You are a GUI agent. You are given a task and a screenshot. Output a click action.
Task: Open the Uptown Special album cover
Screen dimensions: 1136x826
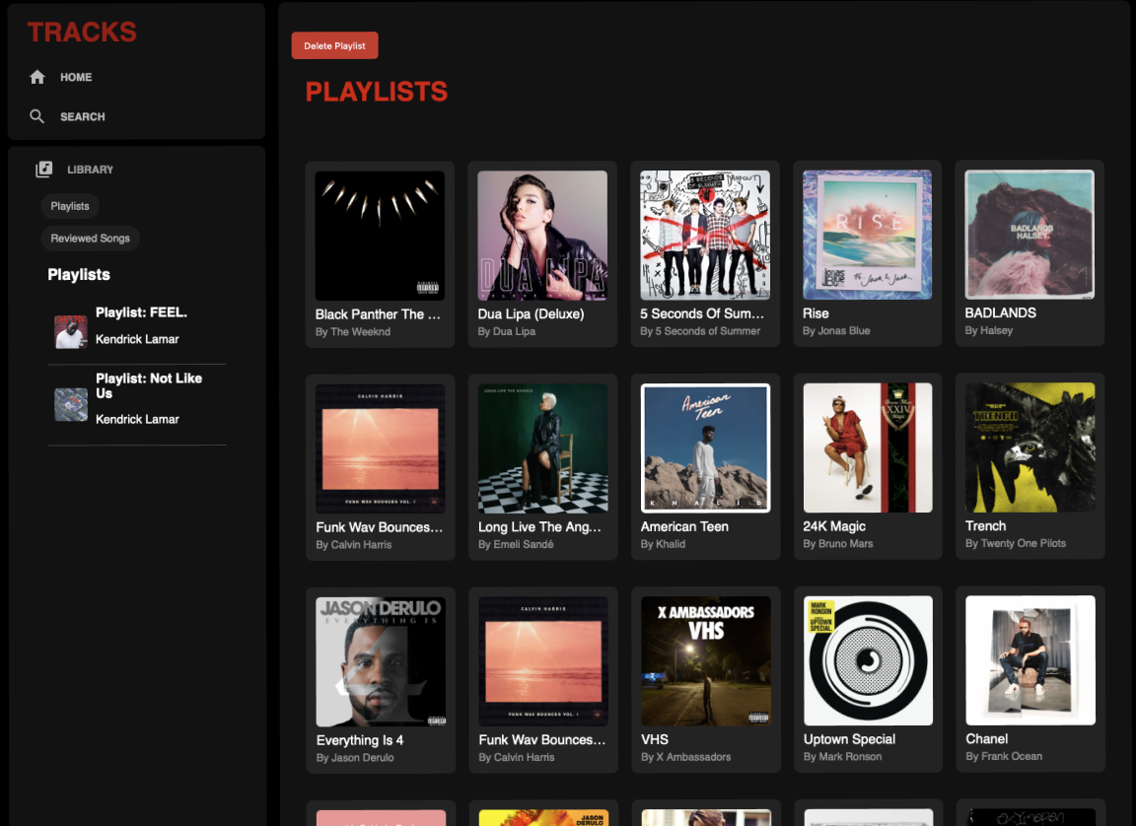tap(868, 660)
